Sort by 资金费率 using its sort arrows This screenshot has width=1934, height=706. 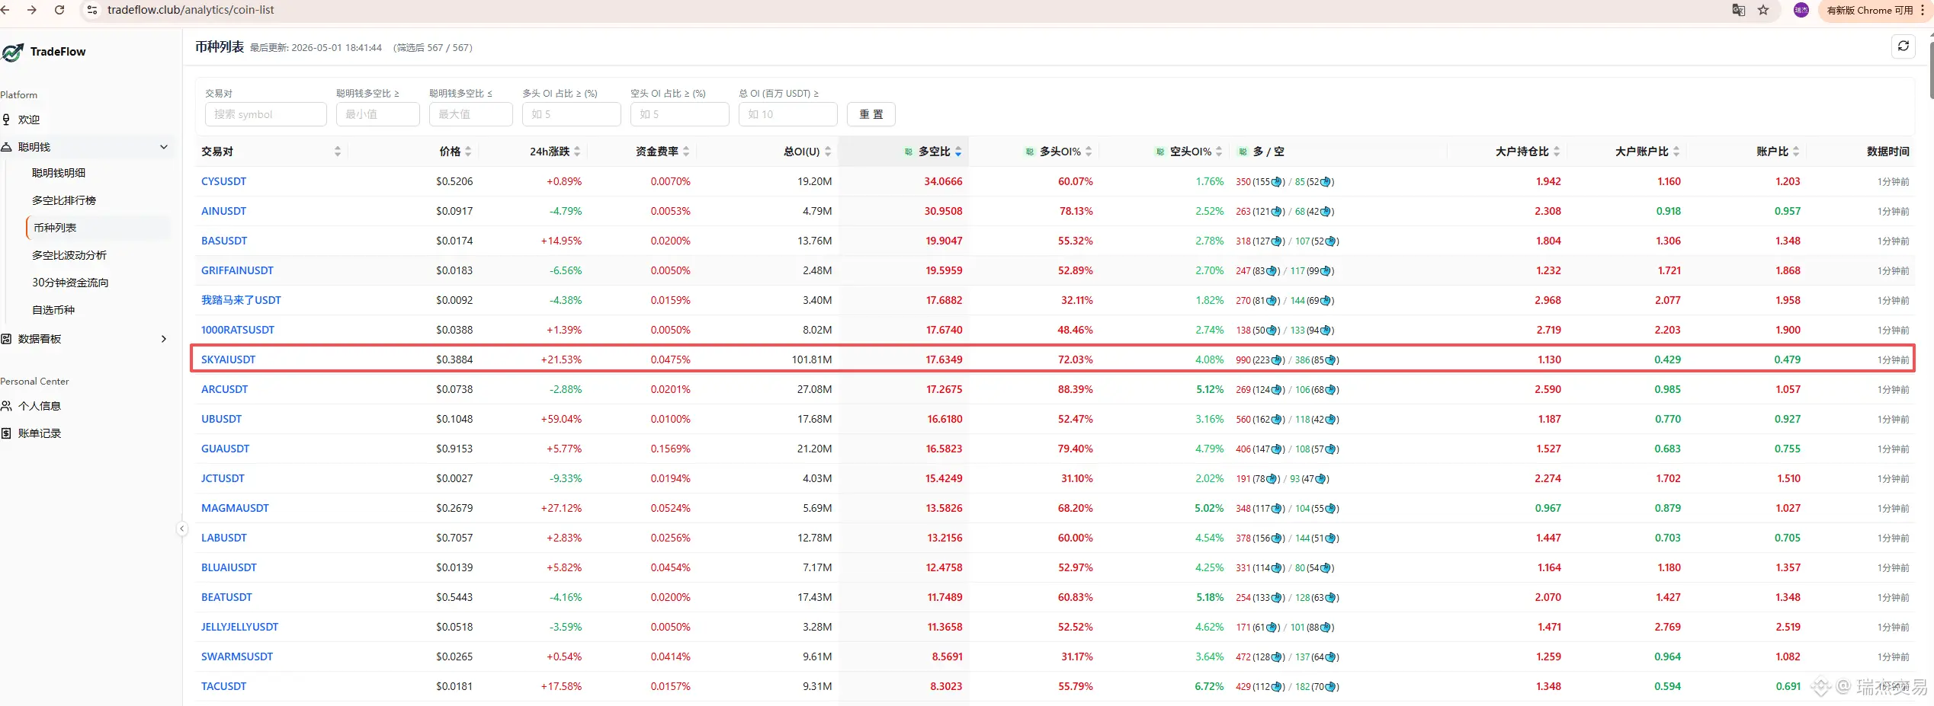coord(686,152)
